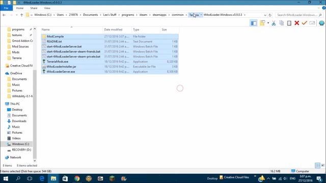Viewport: 326px width, 183px height.
Task: Show hidden tray icons chevron
Action: tap(268, 178)
